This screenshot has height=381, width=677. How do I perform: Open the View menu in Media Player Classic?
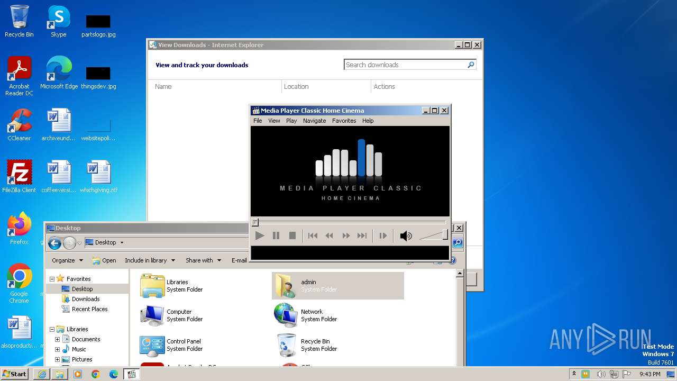coord(274,121)
